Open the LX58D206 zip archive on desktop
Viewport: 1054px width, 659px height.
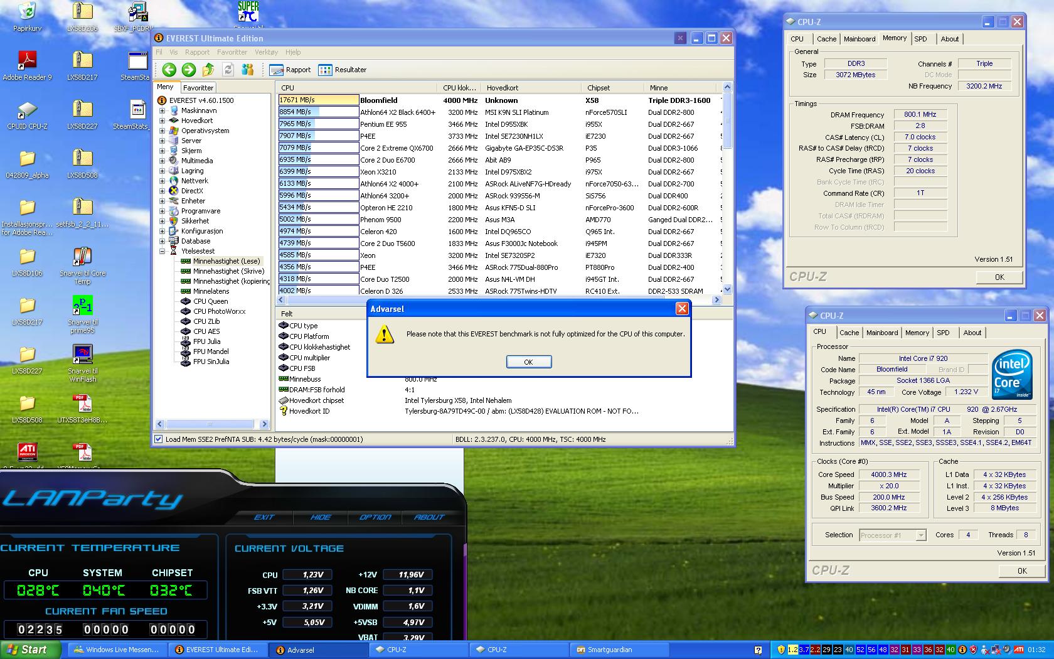[82, 17]
